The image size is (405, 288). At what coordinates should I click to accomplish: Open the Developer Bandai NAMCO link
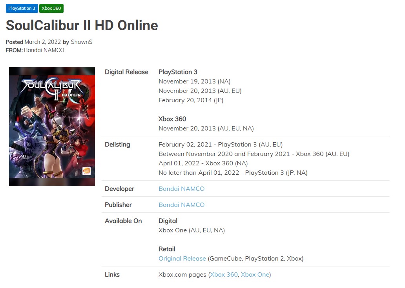click(181, 189)
